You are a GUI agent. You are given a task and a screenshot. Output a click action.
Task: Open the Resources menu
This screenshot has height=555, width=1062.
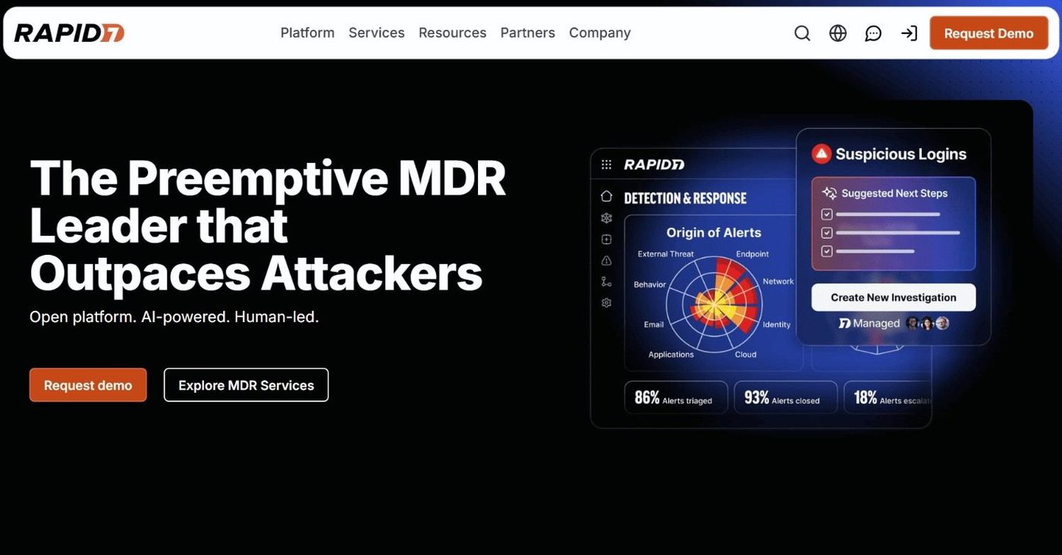coord(452,33)
